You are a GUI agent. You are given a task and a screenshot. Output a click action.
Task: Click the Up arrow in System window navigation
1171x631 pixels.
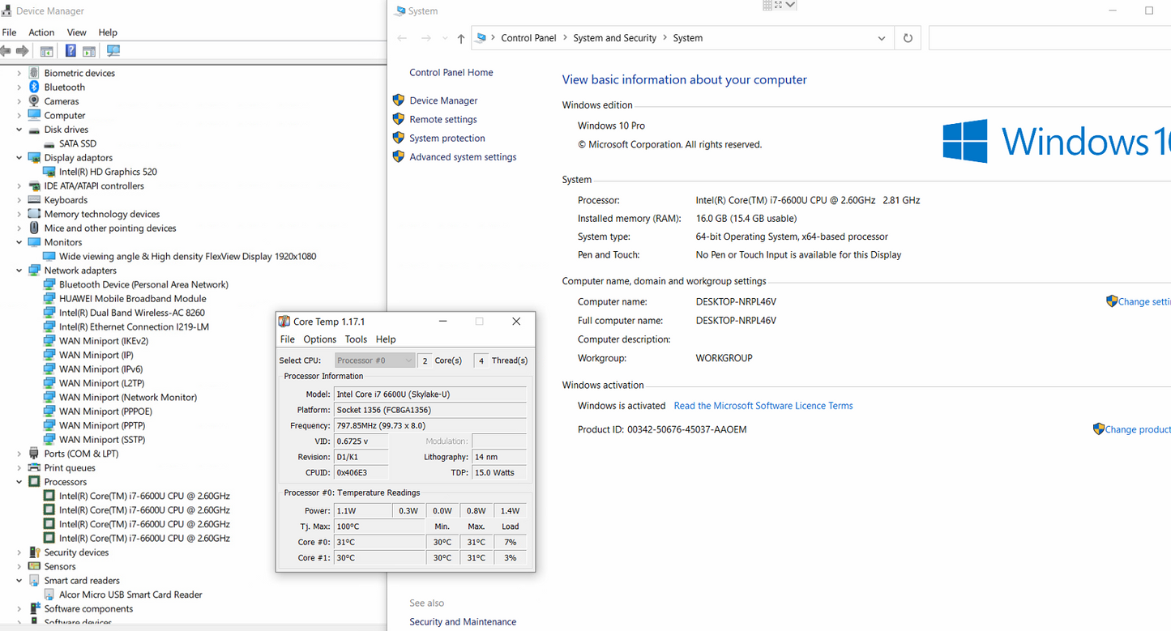coord(461,38)
